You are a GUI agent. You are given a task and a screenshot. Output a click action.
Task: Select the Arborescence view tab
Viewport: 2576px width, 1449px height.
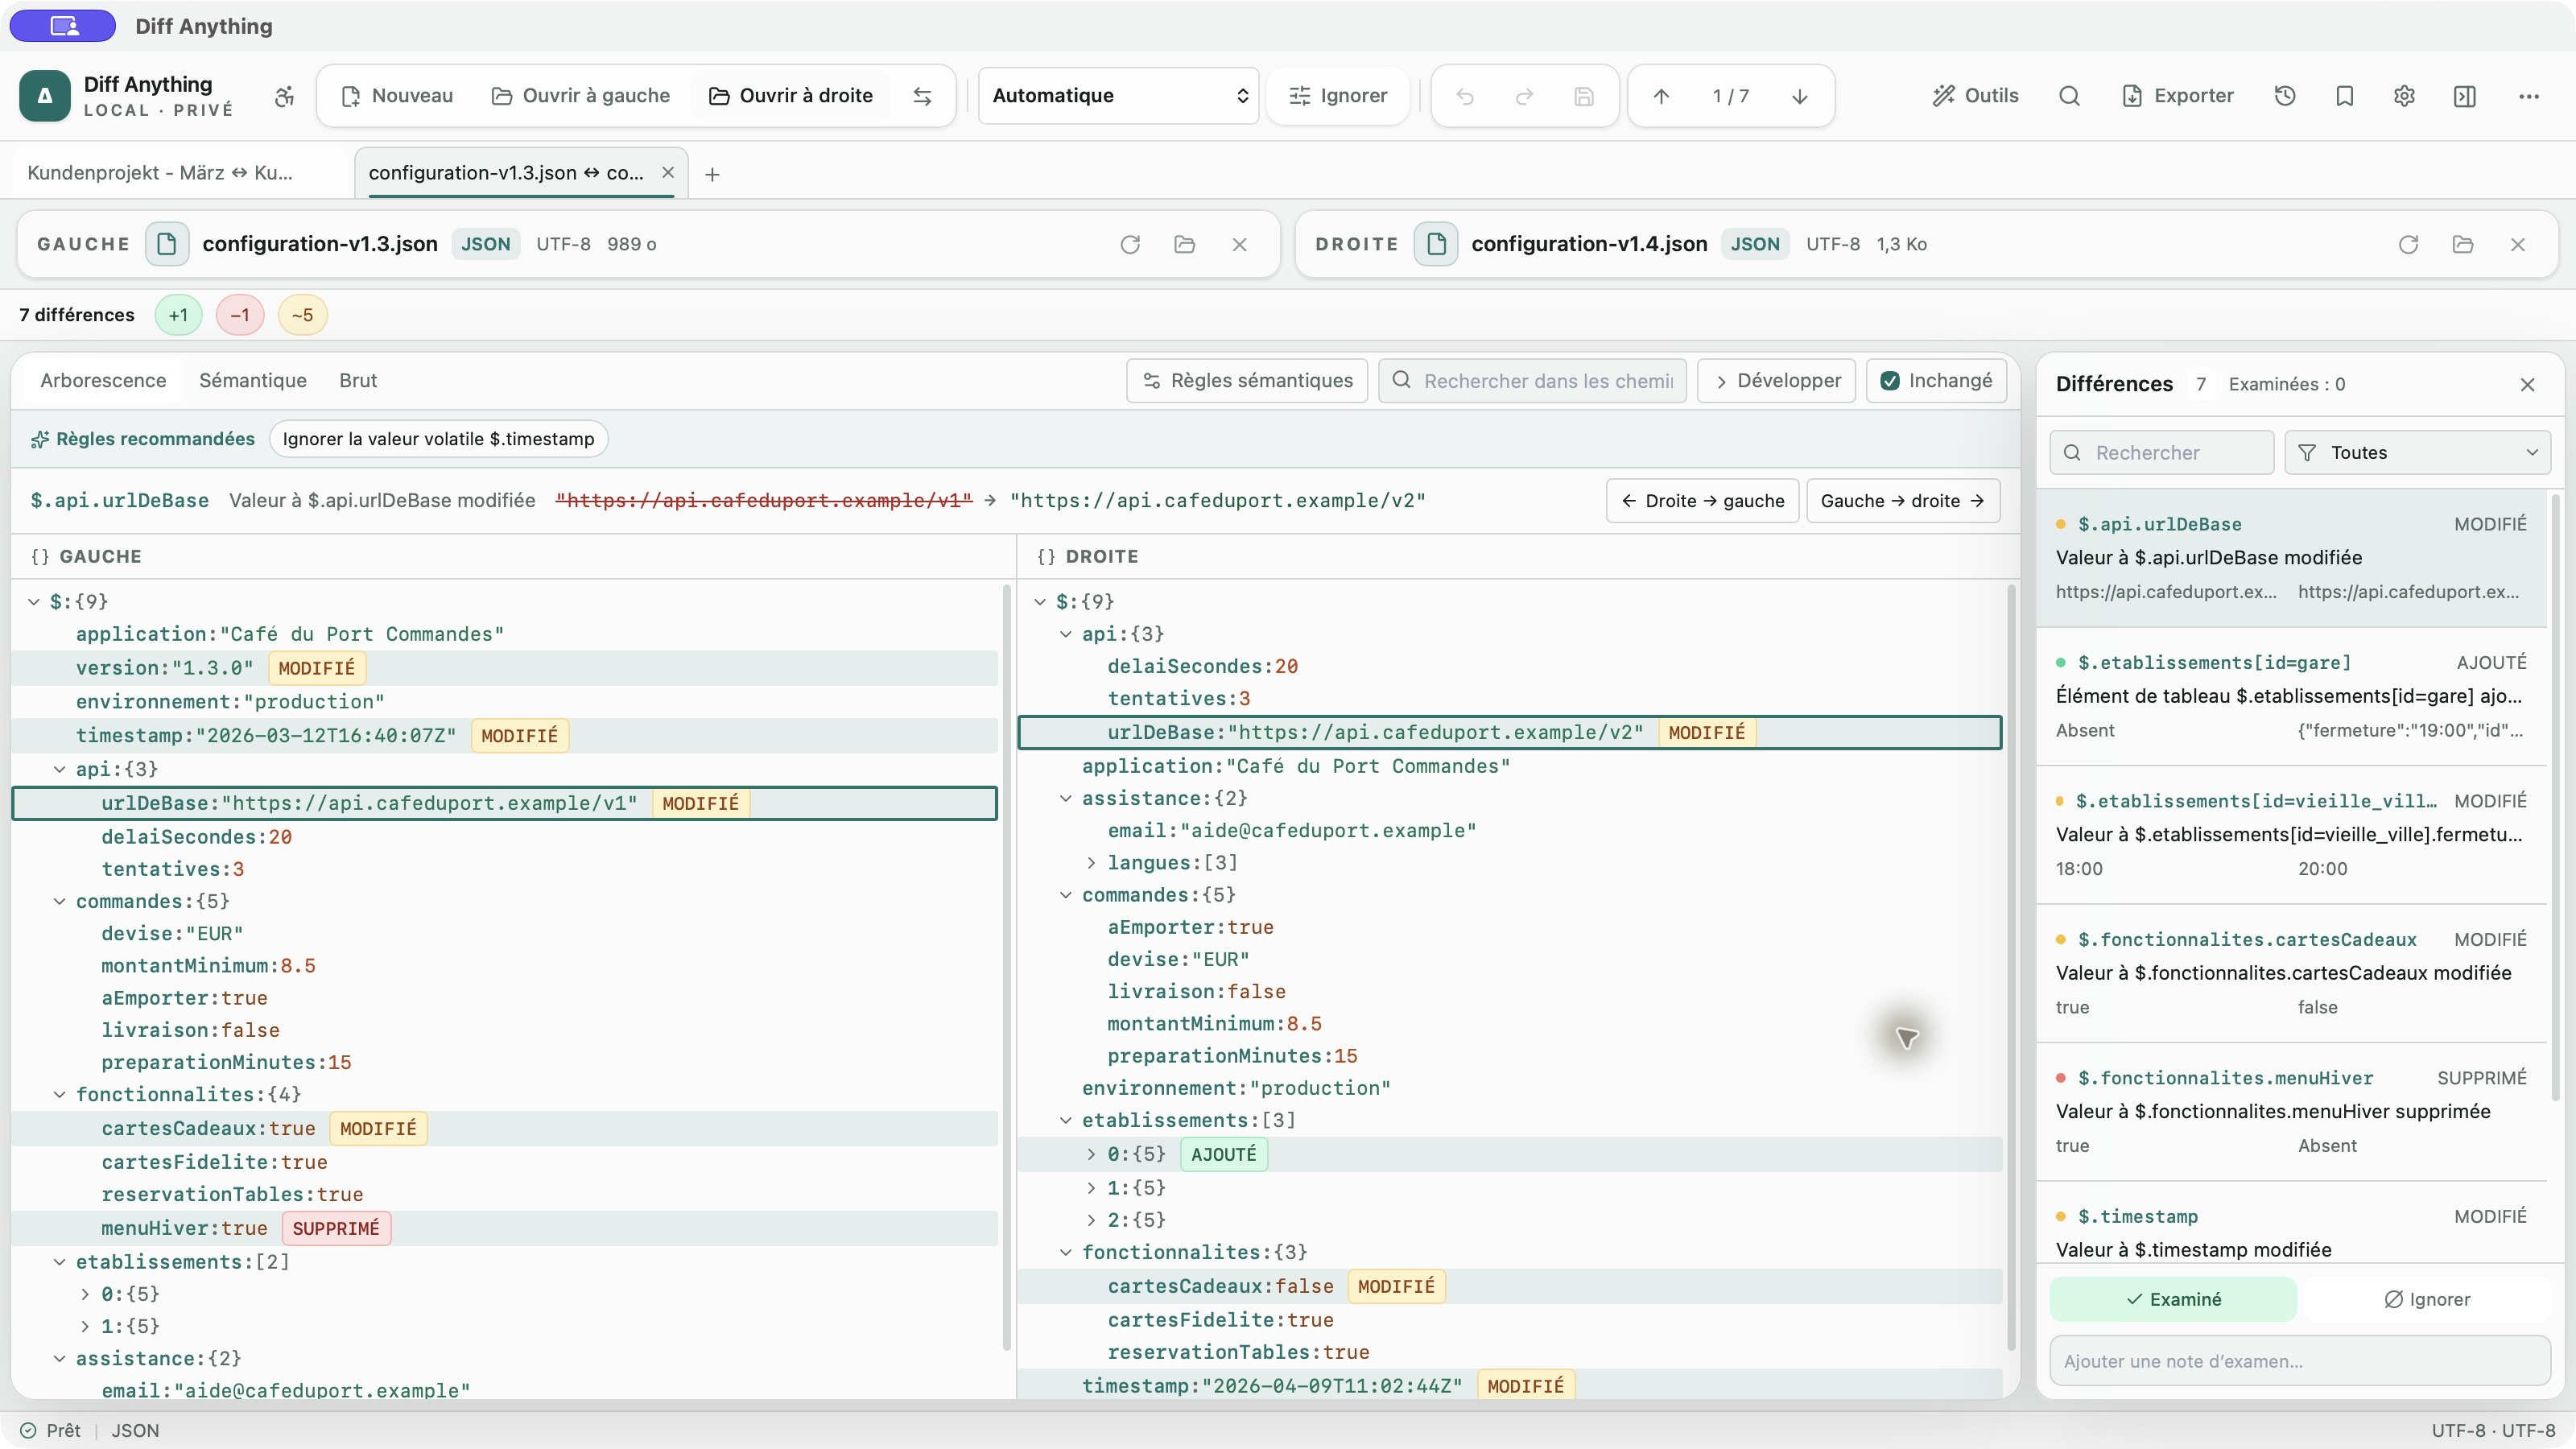pos(103,381)
